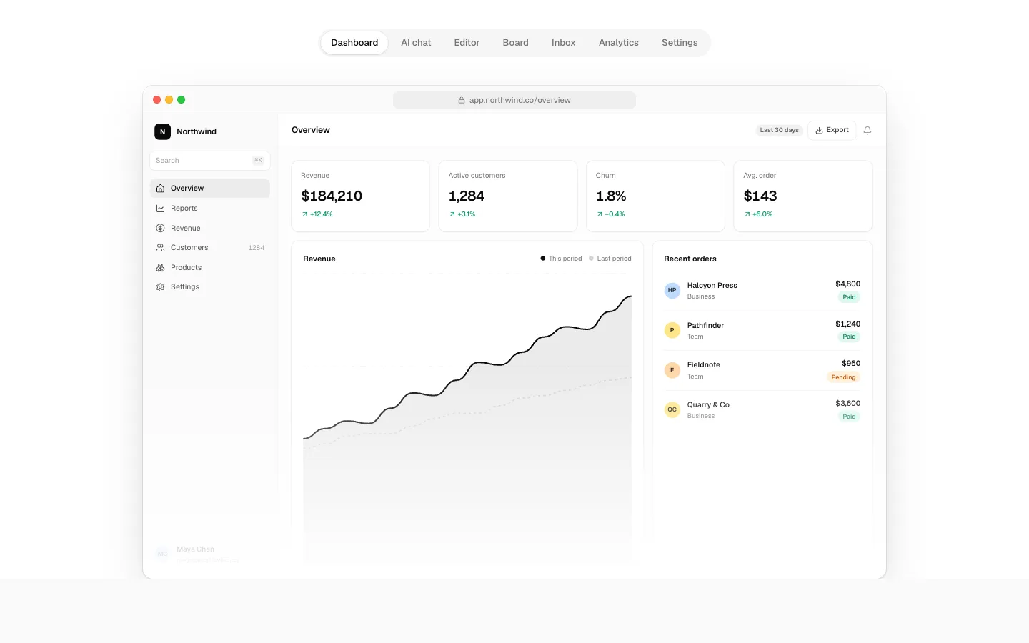Open notifications bell icon
Image resolution: width=1029 pixels, height=643 pixels.
coord(868,131)
